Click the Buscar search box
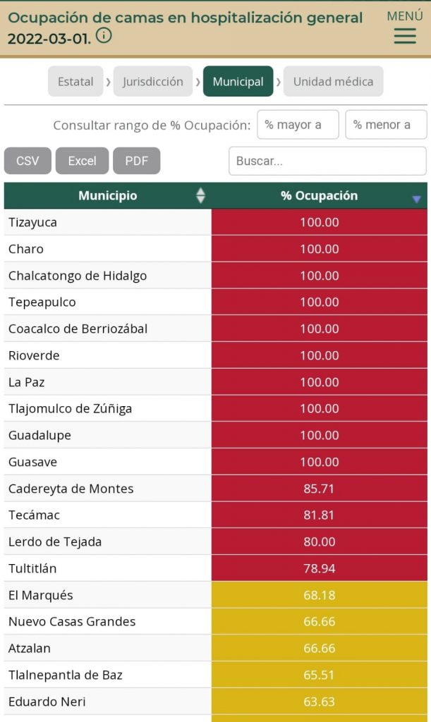Screen dimensions: 431x722 [x=327, y=161]
